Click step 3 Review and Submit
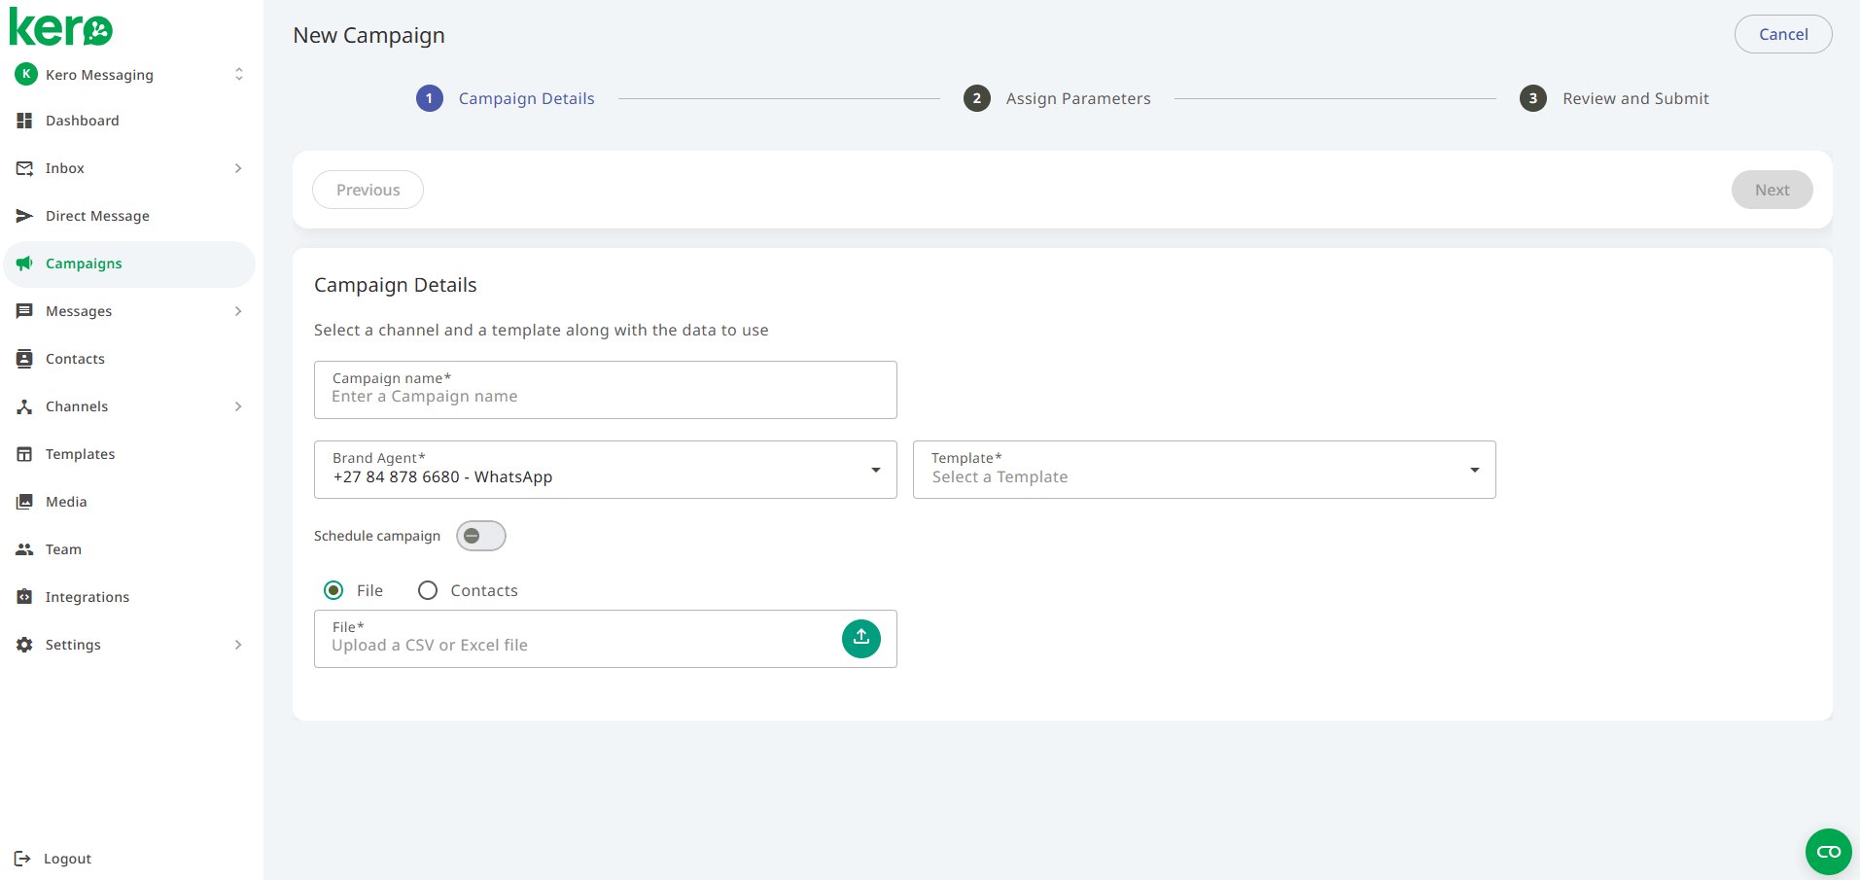Viewport: 1860px width, 880px height. 1615,98
